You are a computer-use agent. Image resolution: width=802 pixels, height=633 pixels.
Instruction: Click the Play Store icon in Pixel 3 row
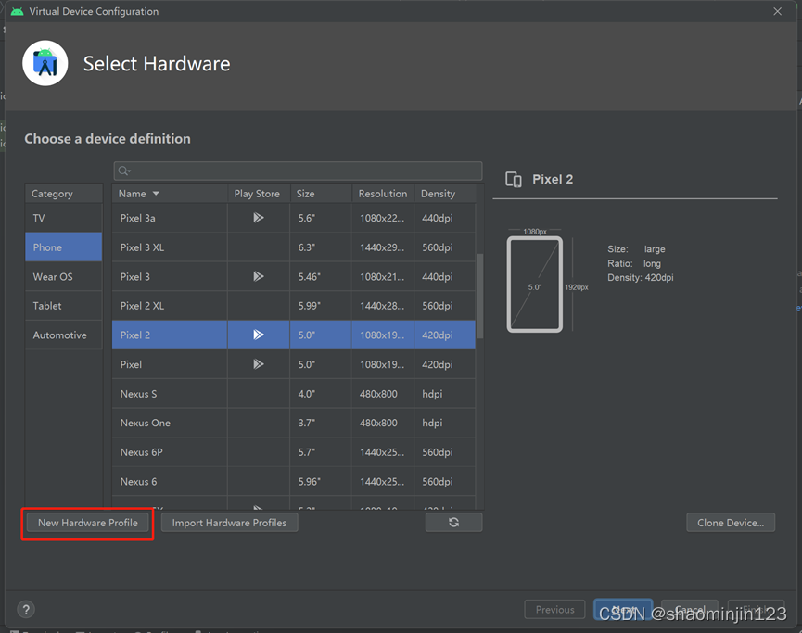point(259,276)
